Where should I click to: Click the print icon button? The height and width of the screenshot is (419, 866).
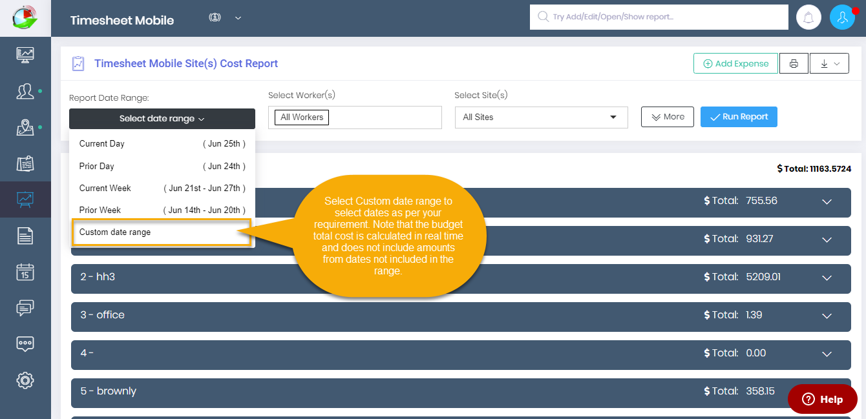coord(794,63)
